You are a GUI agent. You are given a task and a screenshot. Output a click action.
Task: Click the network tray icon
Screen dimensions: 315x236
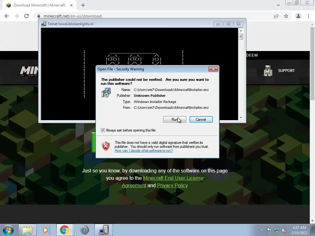point(277,230)
